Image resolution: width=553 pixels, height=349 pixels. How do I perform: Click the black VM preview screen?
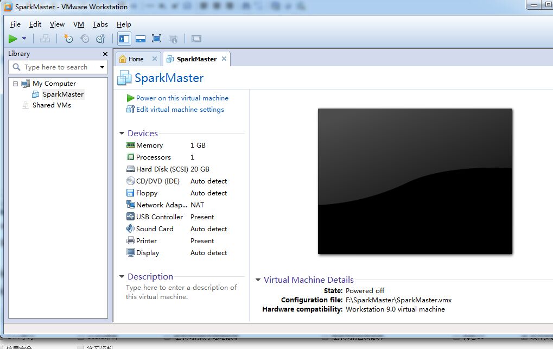pyautogui.click(x=415, y=181)
